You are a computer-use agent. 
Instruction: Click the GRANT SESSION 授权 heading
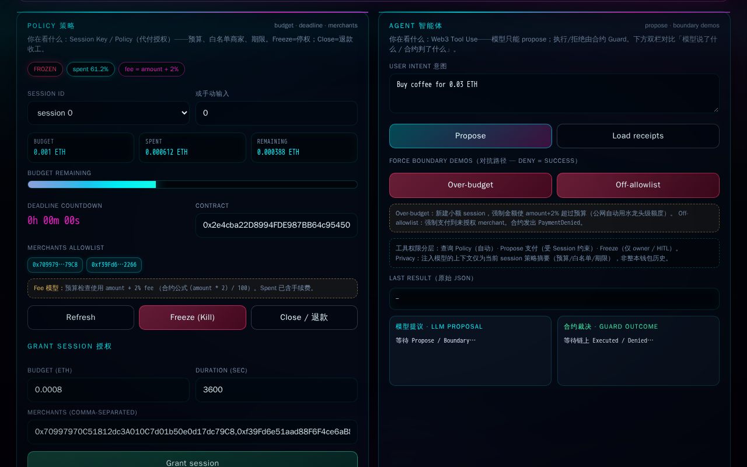70,346
